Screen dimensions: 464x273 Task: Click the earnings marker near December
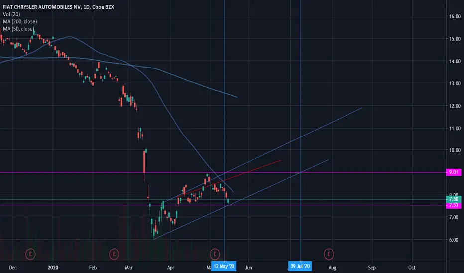(x=30, y=254)
